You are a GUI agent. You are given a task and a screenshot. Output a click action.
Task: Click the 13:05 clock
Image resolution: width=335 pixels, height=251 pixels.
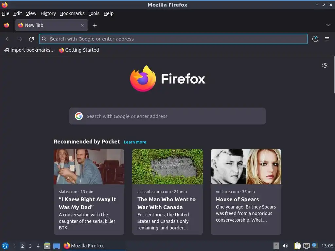[327, 246]
